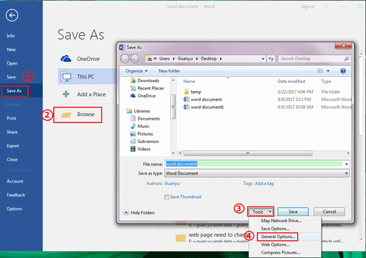Click the Add a tag link
366x258 pixels.
(264, 184)
